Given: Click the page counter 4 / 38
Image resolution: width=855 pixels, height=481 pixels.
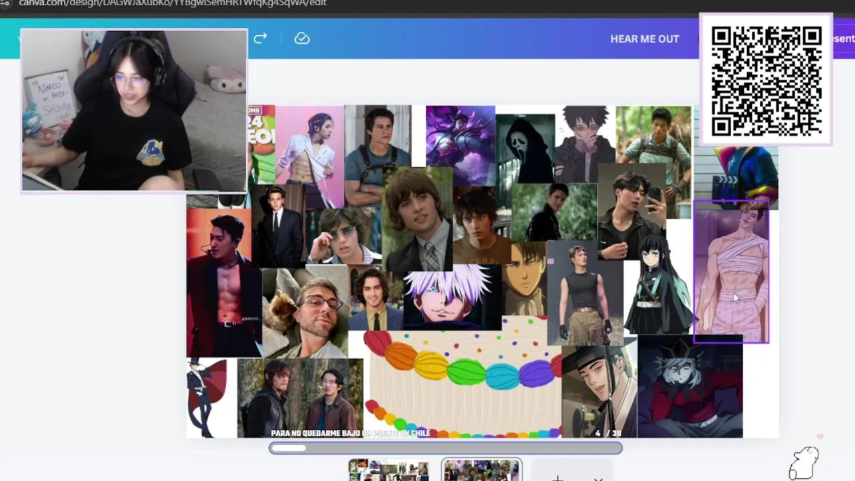Looking at the screenshot, I should pos(609,433).
